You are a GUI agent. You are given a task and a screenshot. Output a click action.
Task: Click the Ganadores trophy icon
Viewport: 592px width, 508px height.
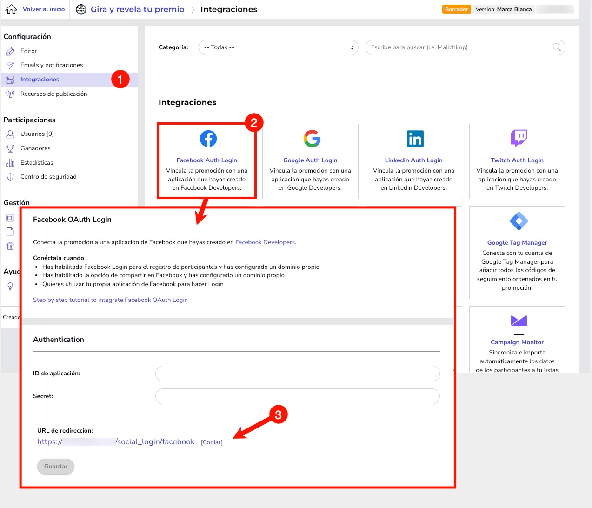pos(10,148)
